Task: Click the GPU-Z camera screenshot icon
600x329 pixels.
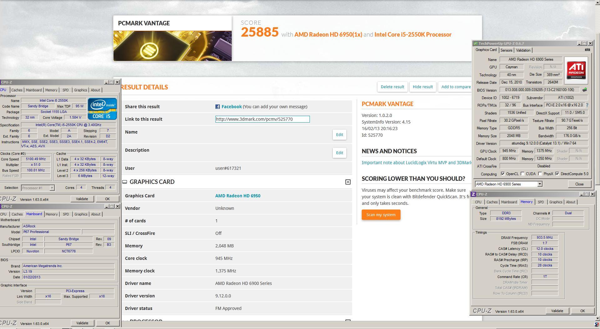Action: coord(587,50)
